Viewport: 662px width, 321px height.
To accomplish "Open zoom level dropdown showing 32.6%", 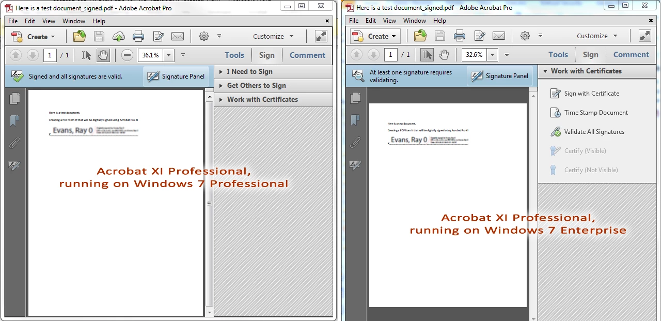I will pos(492,54).
